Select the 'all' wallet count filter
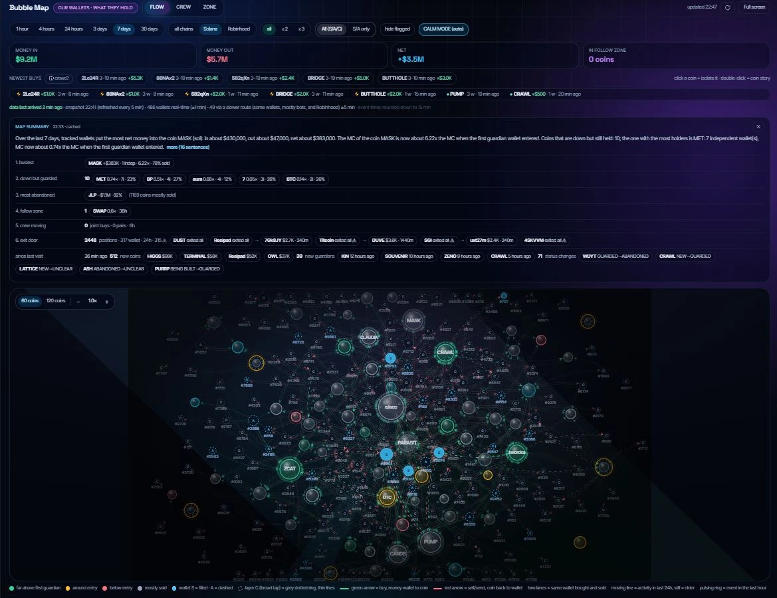777x598 pixels. pos(269,29)
